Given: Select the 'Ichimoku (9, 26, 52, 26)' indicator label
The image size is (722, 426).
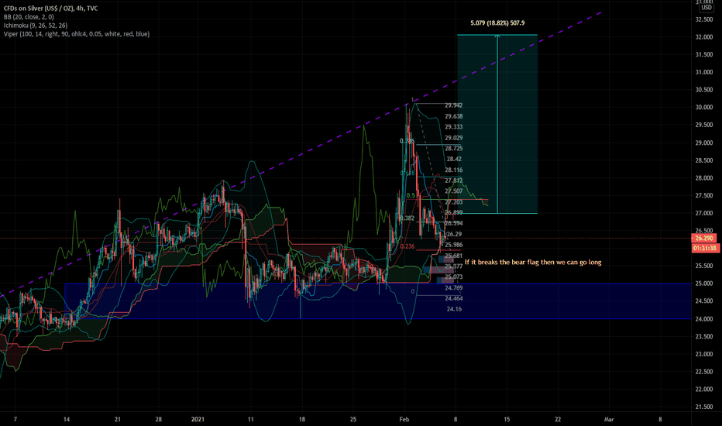Looking at the screenshot, I should point(36,26).
